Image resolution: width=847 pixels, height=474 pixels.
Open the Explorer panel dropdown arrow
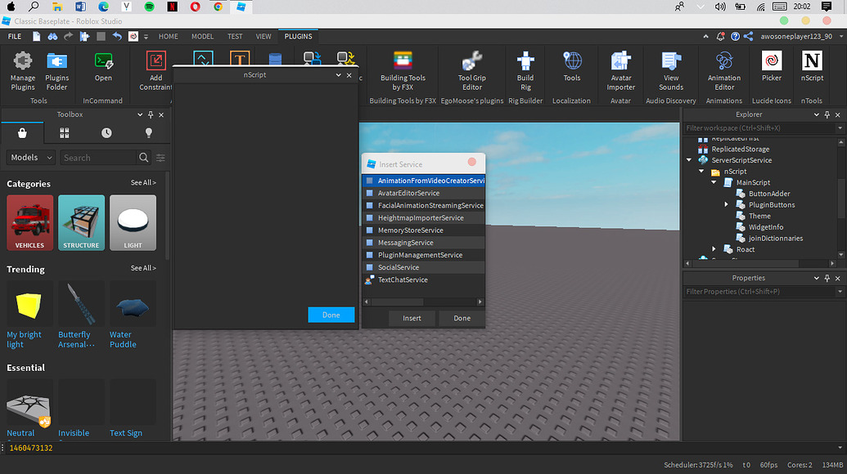816,114
